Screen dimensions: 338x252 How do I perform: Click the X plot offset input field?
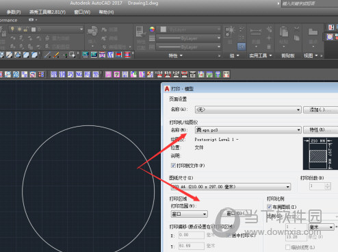[x=192, y=235]
